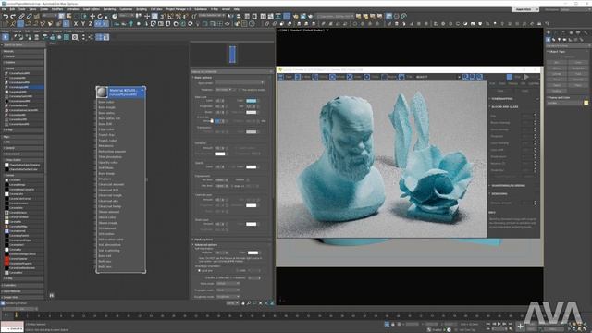Image resolution: width=592 pixels, height=333 pixels.
Task: Click the Pick button in Corona frame buffer
Action: (x=401, y=77)
